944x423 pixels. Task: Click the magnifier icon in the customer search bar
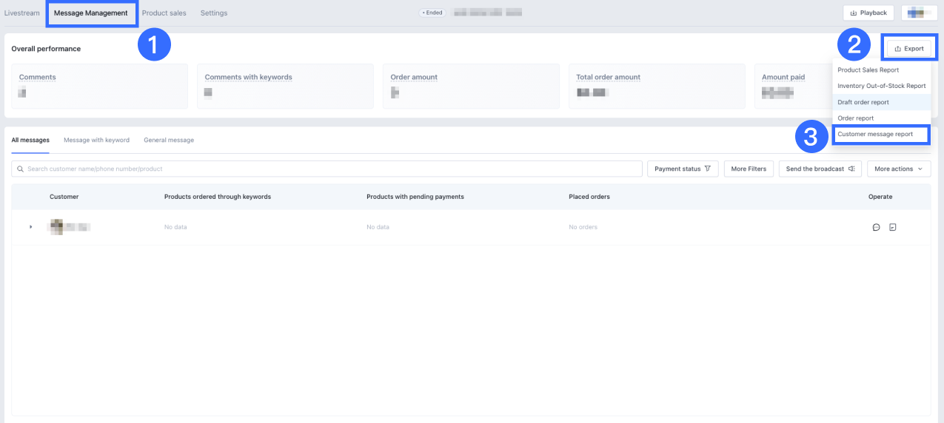pos(20,169)
